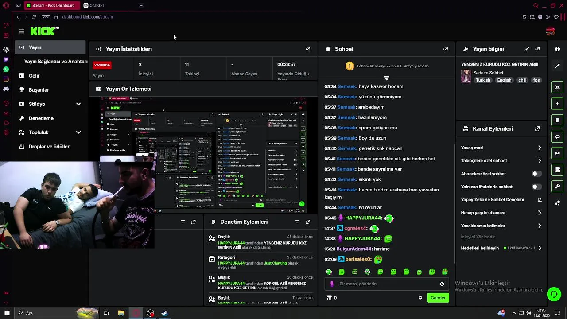
Task: Pop out the Kanal Eylemleri panel
Action: click(537, 129)
